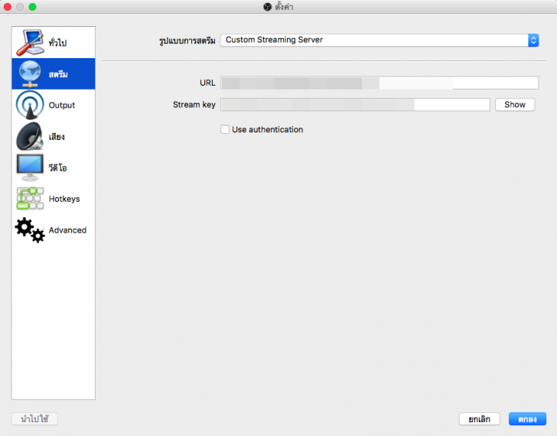Open the Audio speaker icon
This screenshot has height=436, width=557.
pos(30,136)
